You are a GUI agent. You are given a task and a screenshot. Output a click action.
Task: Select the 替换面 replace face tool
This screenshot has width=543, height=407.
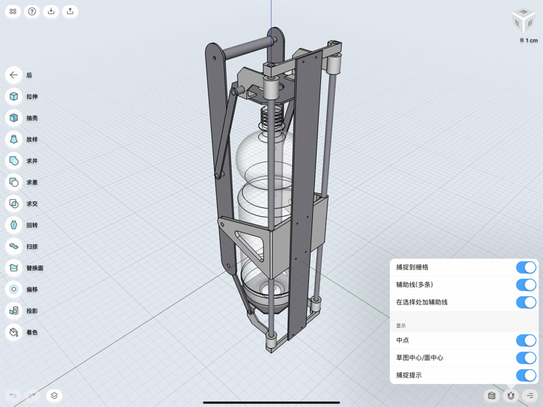pyautogui.click(x=13, y=268)
